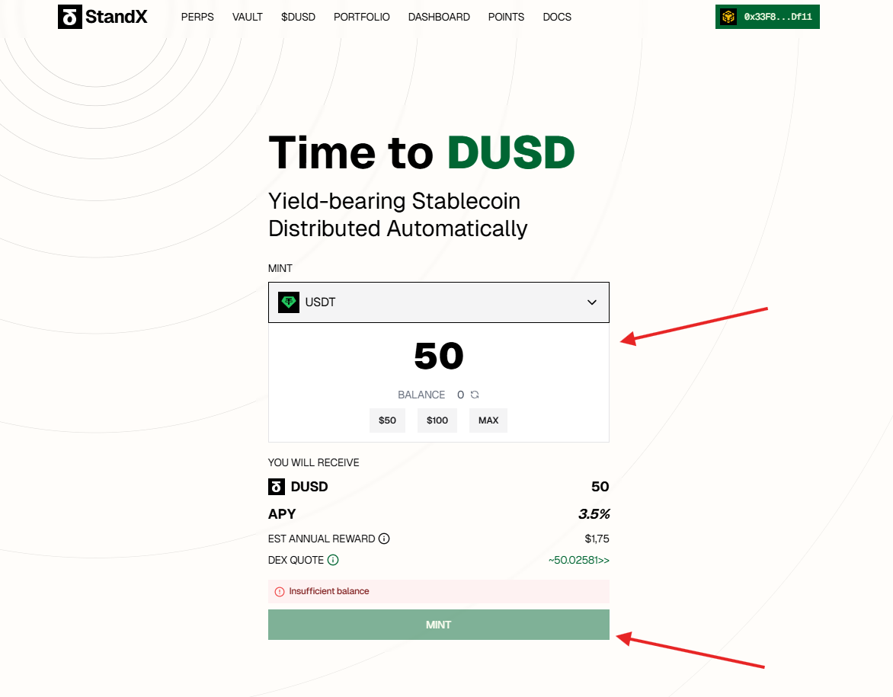Open the PERPS menu item

point(197,17)
